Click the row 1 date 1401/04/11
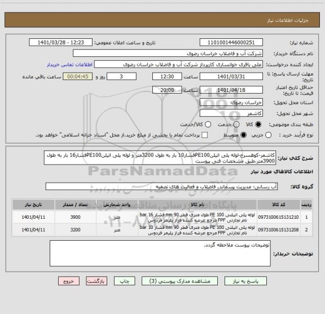 click(33, 217)
